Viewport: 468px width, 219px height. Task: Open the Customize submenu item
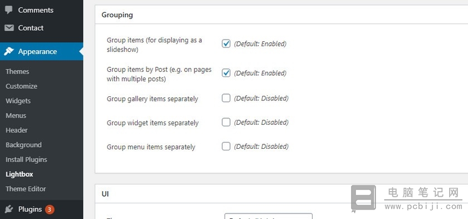coord(22,86)
